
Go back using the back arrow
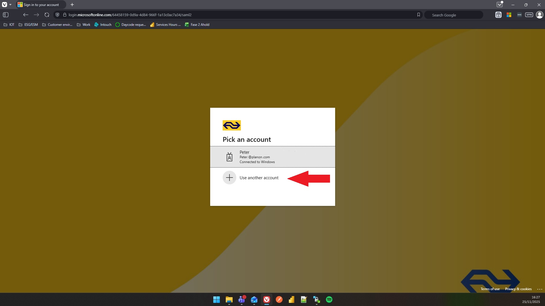coord(26,15)
